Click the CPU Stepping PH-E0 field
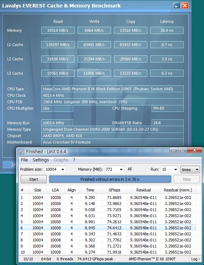The image size is (204, 265). point(168,108)
